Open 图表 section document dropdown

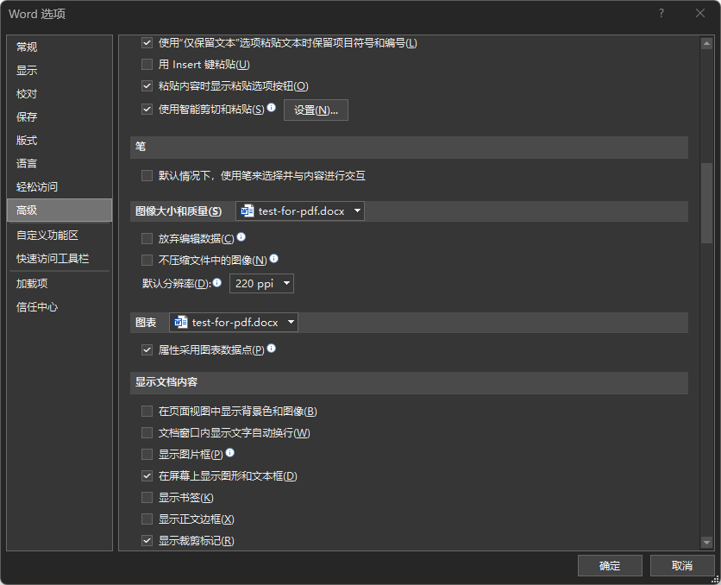point(234,323)
